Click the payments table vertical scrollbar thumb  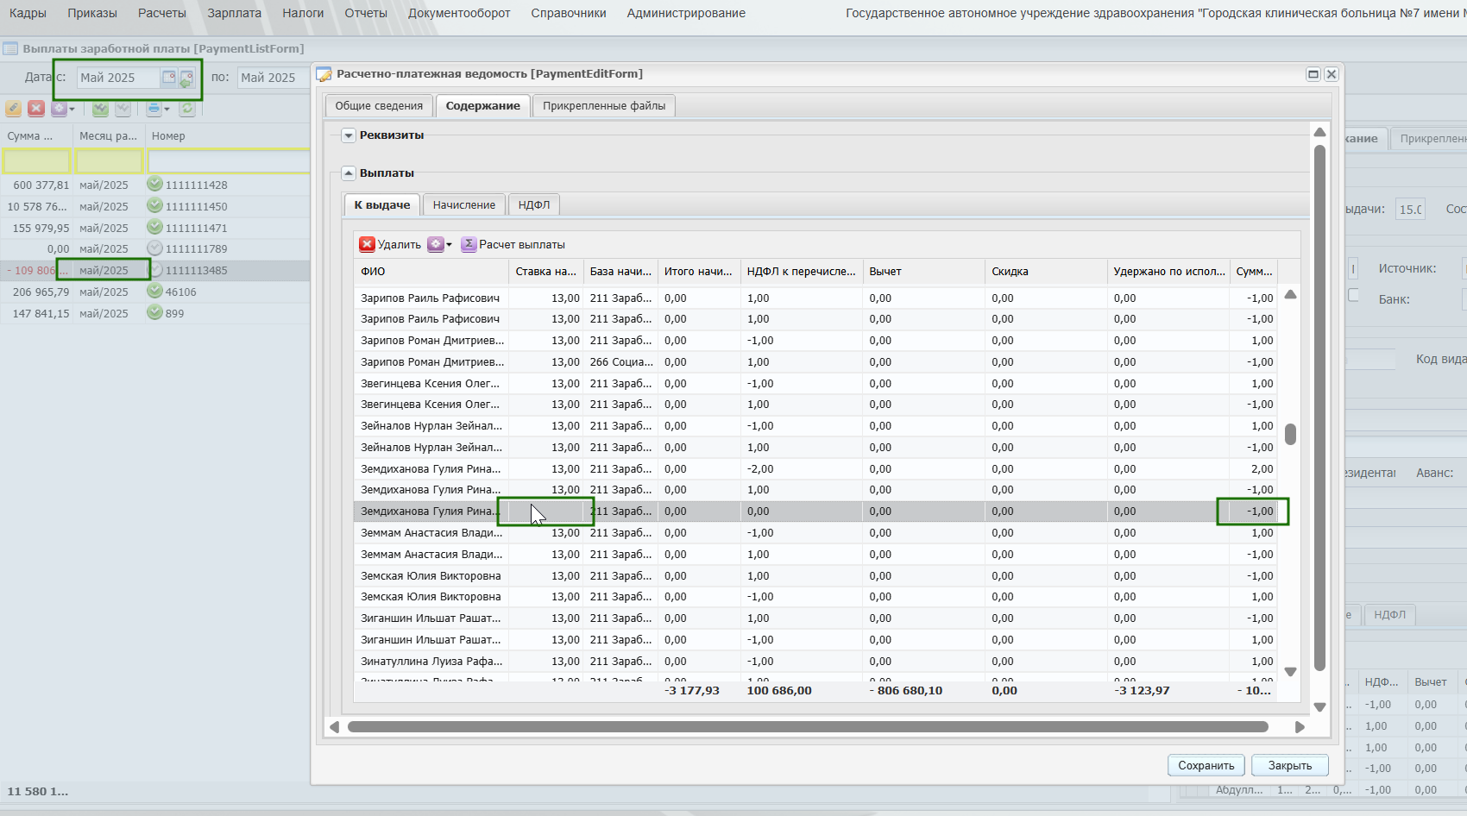pyautogui.click(x=1290, y=434)
